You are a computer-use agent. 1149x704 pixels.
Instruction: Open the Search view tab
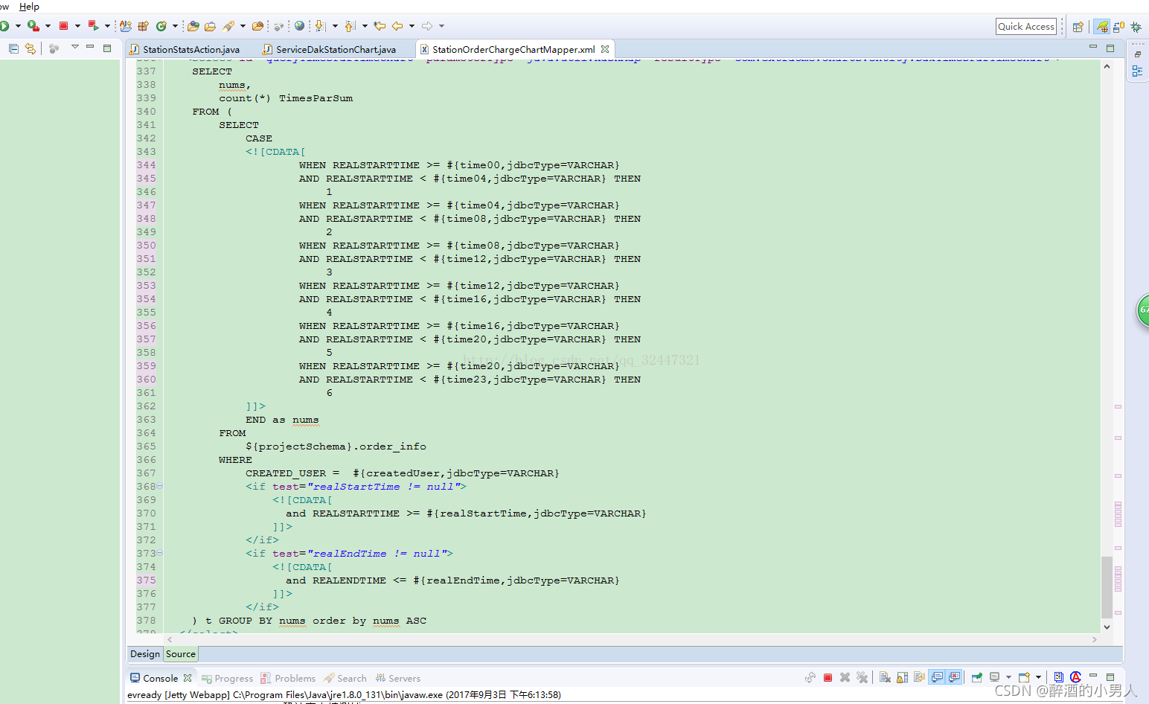pos(345,678)
